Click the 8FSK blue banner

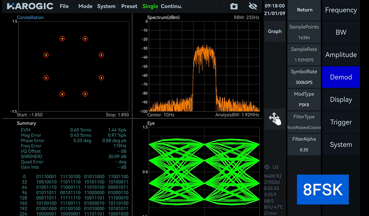click(323, 189)
